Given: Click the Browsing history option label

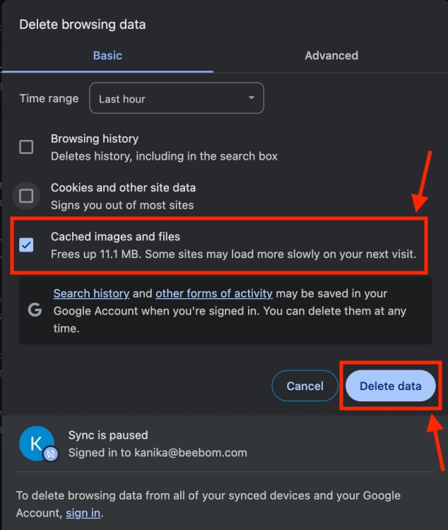Looking at the screenshot, I should tap(95, 139).
